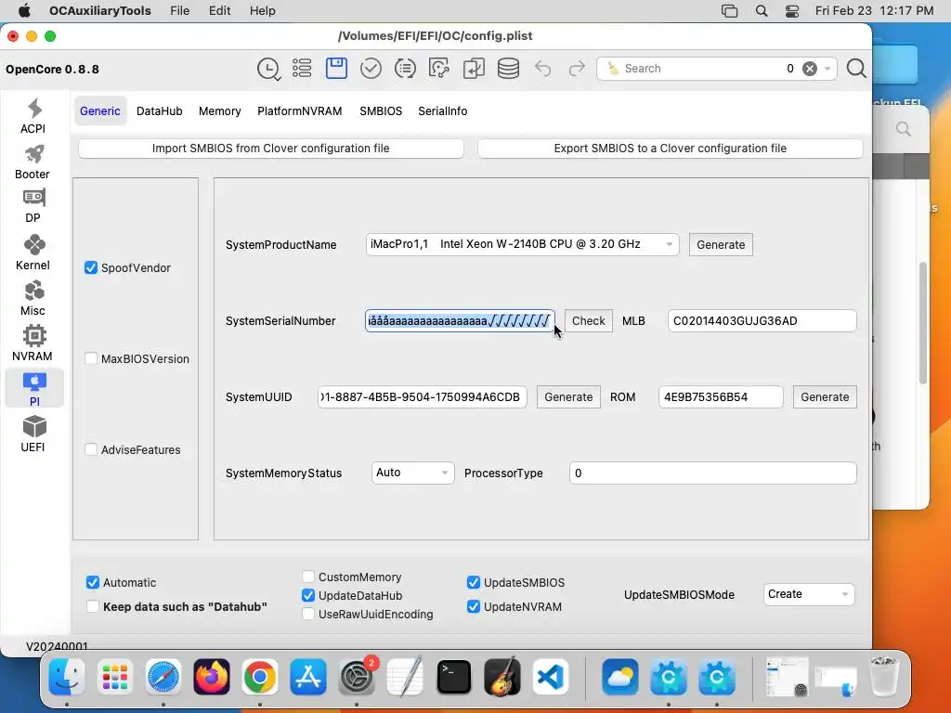951x713 pixels.
Task: Click the Check serial number button
Action: 588,320
